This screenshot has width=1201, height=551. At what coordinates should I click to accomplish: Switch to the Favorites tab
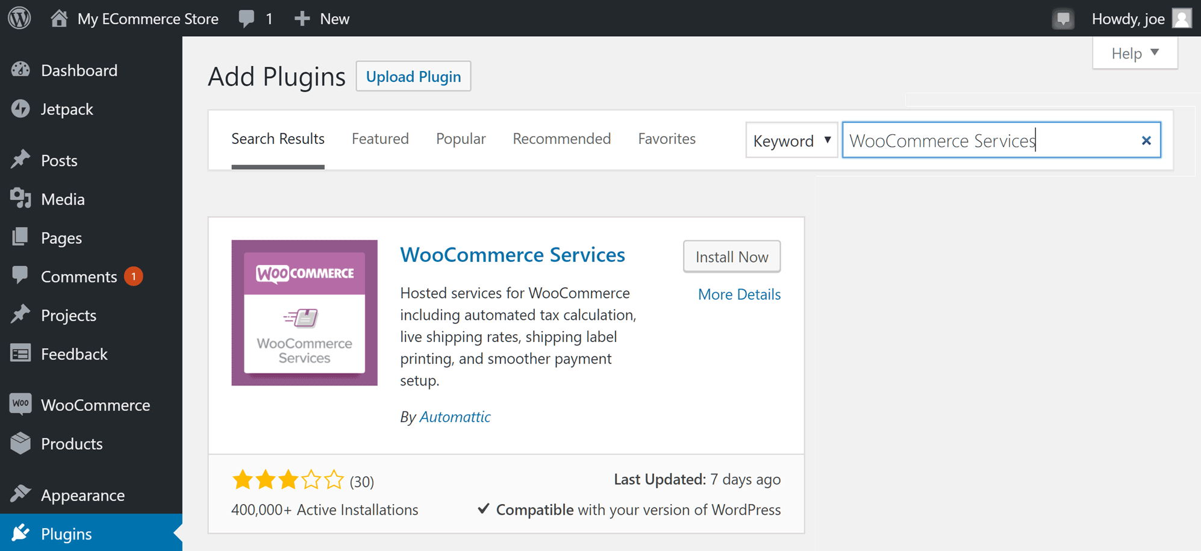pyautogui.click(x=667, y=139)
